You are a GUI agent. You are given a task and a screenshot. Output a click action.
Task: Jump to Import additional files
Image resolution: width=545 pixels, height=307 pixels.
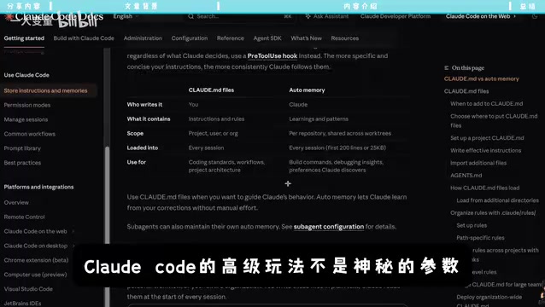478,163
